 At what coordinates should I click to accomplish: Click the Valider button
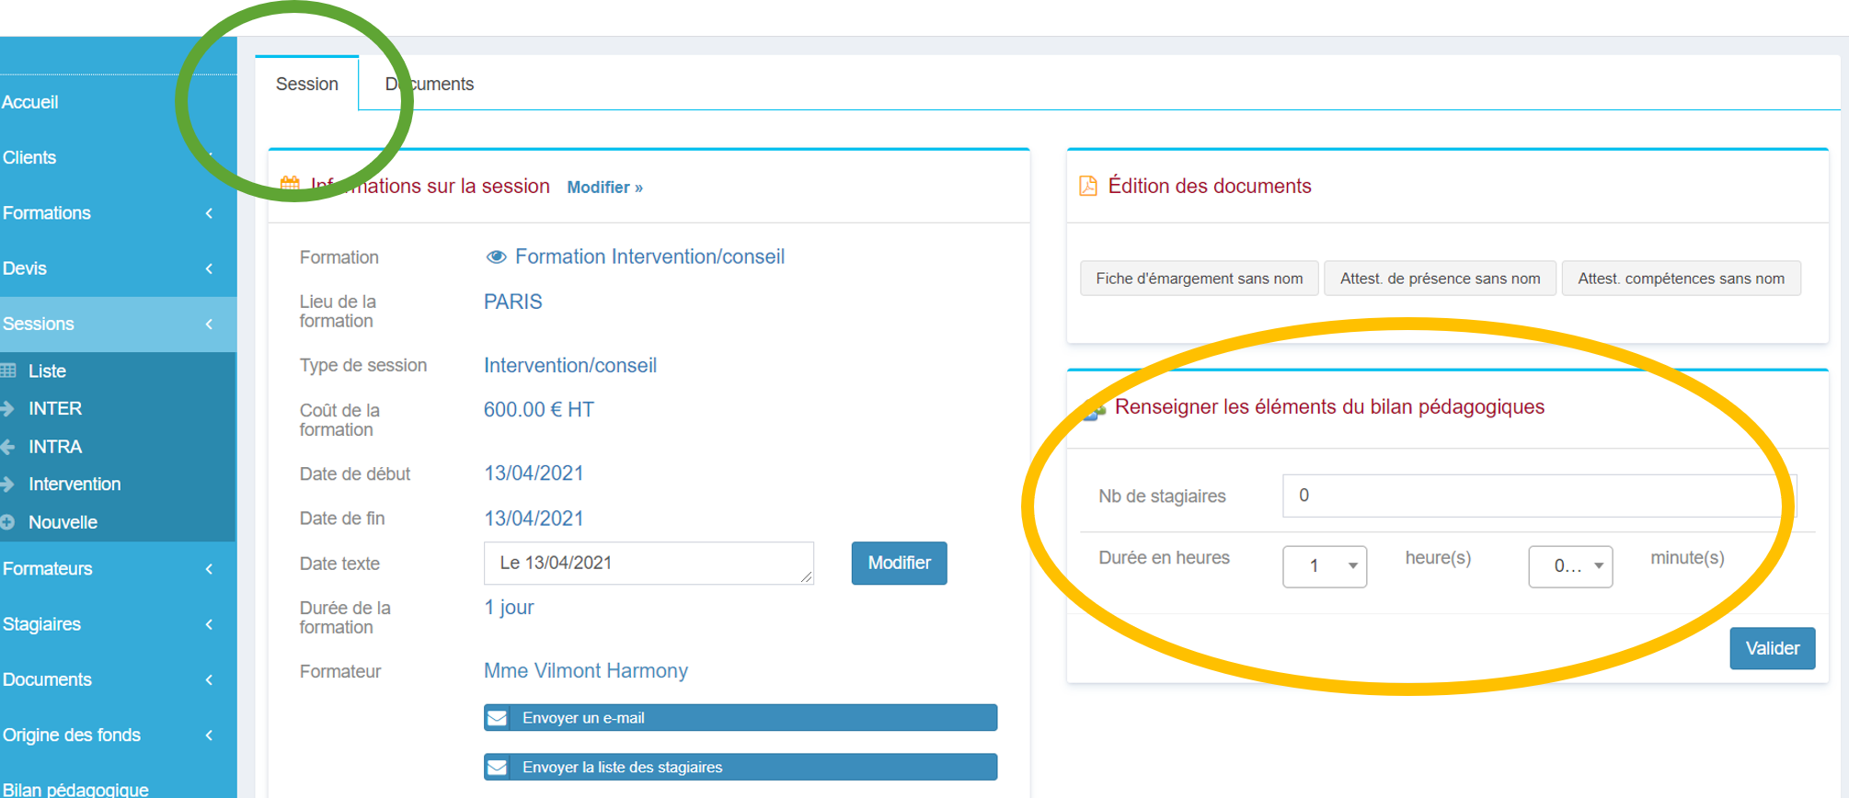point(1772,649)
